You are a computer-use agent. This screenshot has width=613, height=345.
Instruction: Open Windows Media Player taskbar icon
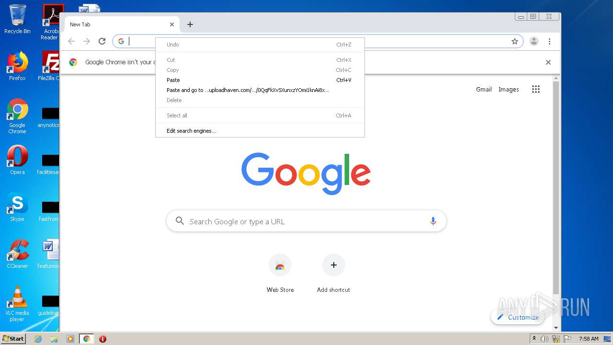(x=70, y=339)
